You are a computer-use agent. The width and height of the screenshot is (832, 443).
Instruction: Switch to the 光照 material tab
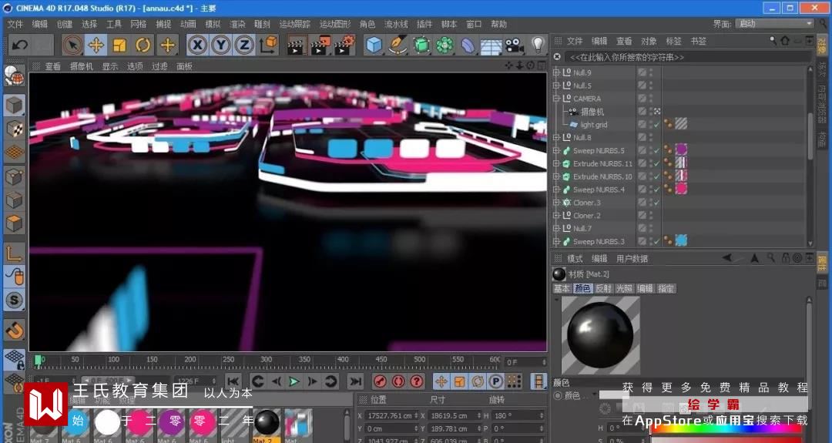(x=624, y=289)
